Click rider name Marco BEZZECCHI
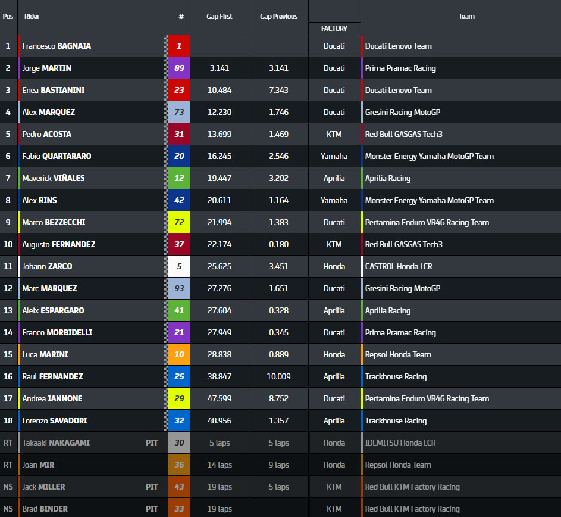The width and height of the screenshot is (561, 517). [54, 223]
